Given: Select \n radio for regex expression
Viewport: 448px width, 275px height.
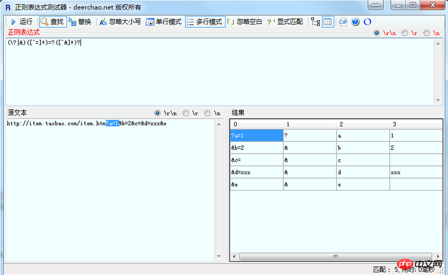Looking at the screenshot, I should (427, 33).
